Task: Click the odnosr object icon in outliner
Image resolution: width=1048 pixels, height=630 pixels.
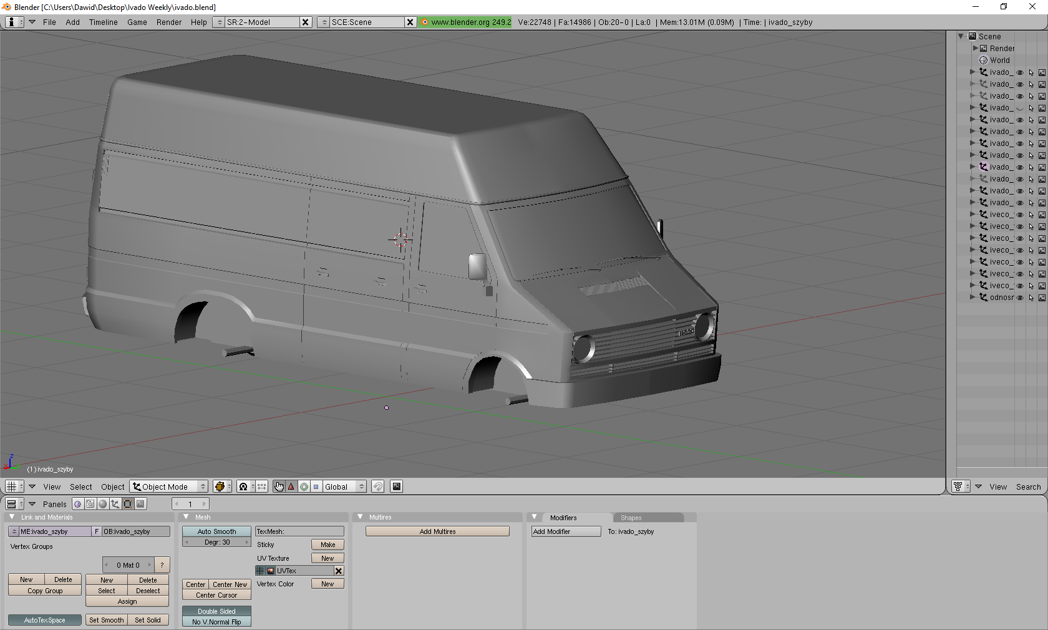Action: (983, 298)
